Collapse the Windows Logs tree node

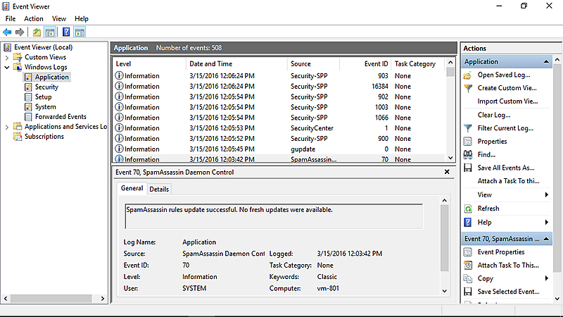8,67
